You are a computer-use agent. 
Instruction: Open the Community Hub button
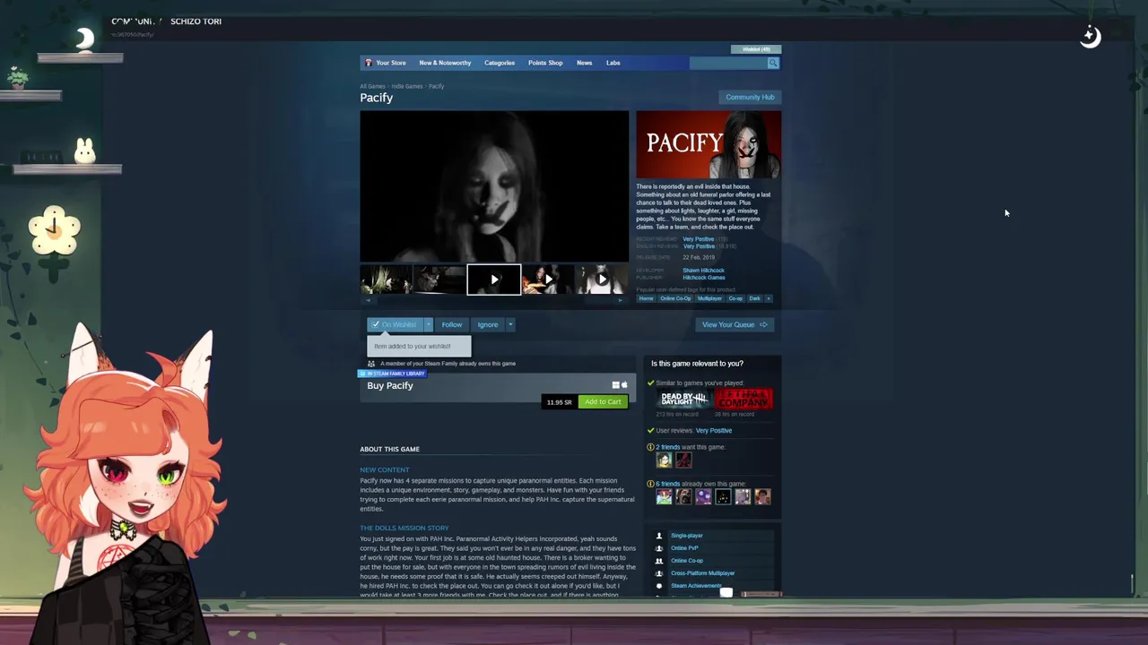pyautogui.click(x=750, y=97)
